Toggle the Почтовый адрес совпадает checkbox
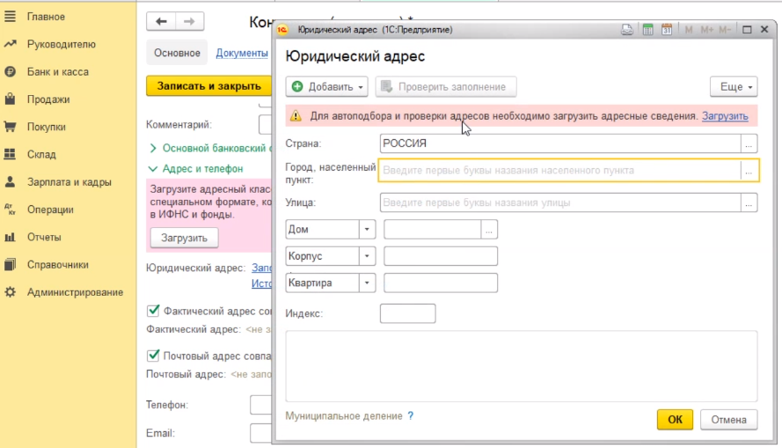This screenshot has width=782, height=448. (x=153, y=356)
